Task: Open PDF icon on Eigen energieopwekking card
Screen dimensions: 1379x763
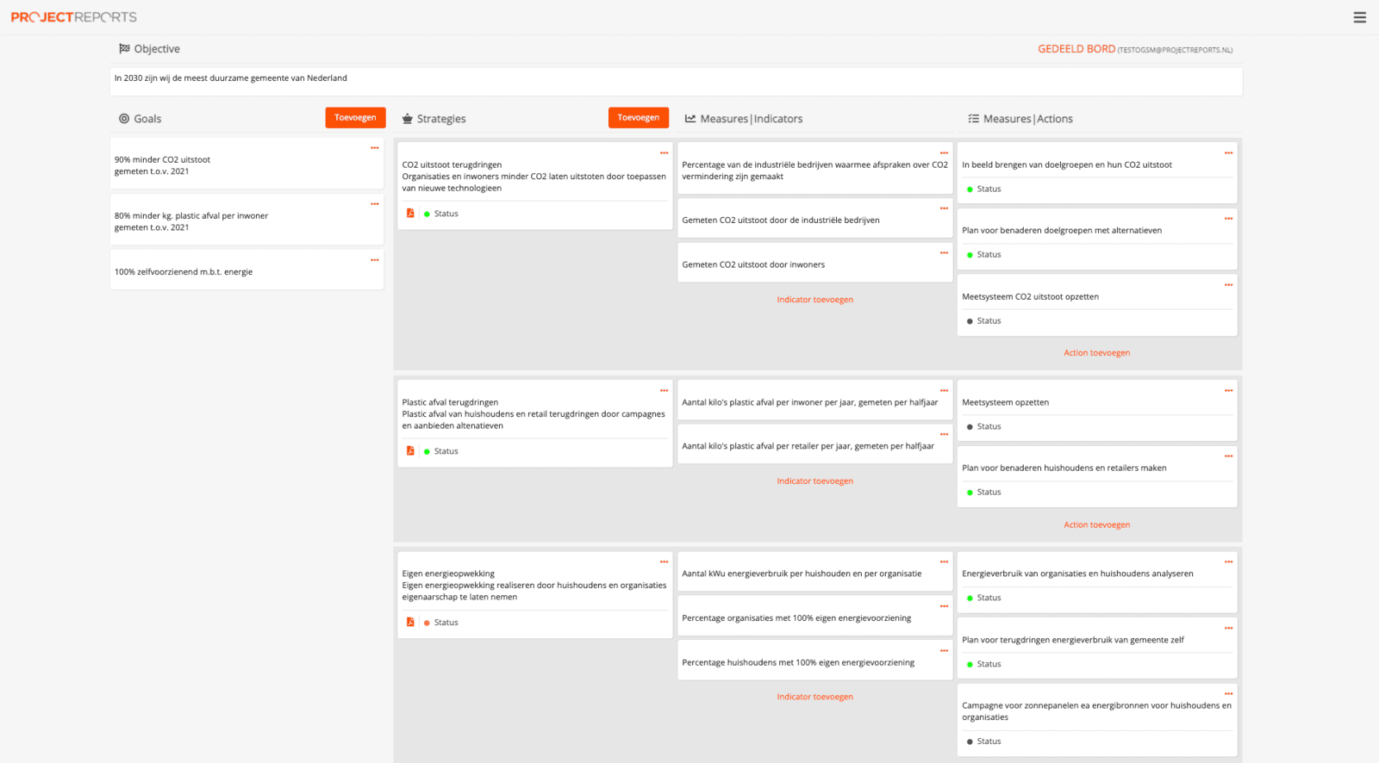Action: pos(410,623)
